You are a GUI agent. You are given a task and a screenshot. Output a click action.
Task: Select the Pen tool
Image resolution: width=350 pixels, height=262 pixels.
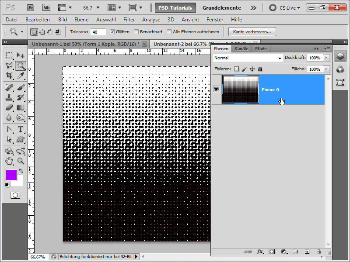[x=9, y=129]
